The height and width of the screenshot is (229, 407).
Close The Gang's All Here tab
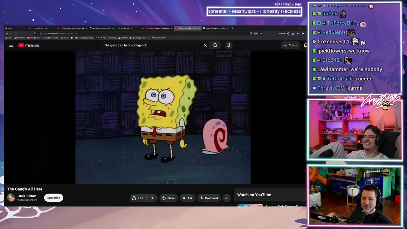[199, 28]
